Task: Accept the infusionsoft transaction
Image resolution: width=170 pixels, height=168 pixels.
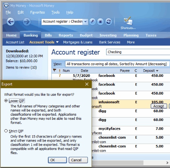Action: (x=159, y=106)
